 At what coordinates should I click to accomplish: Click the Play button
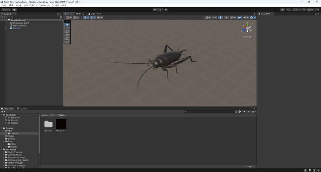tap(155, 10)
